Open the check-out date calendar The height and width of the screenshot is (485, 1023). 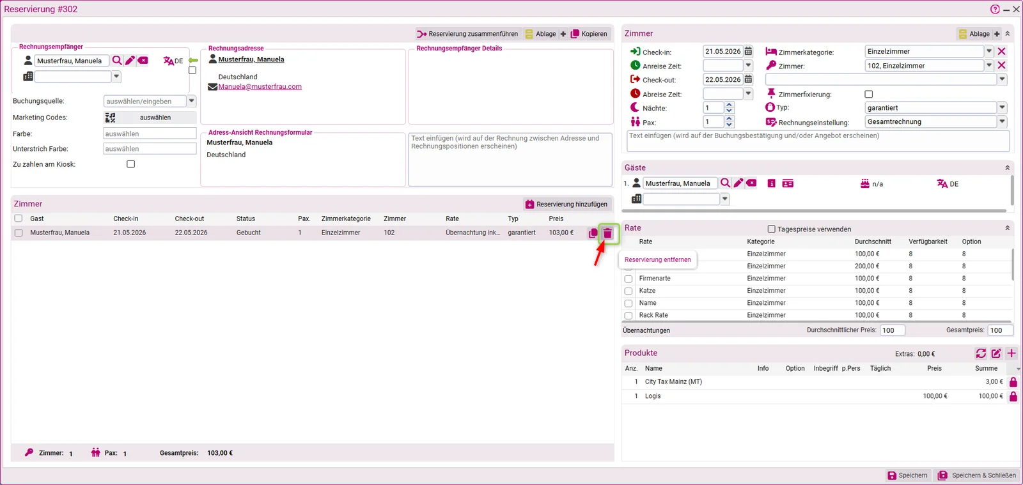click(x=748, y=80)
